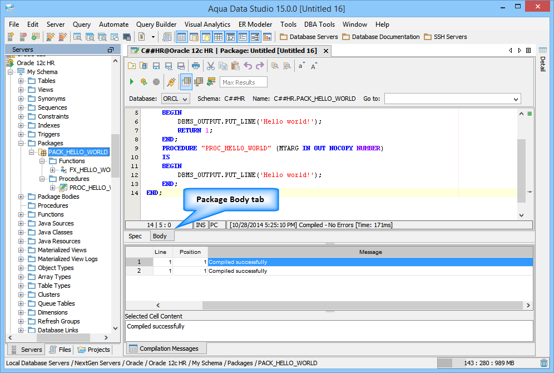
Task: Click the plug connection icon
Action: click(171, 82)
